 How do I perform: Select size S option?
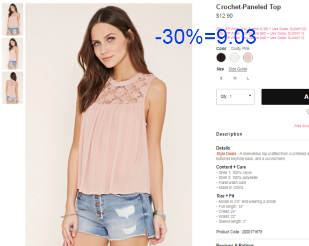pyautogui.click(x=221, y=78)
